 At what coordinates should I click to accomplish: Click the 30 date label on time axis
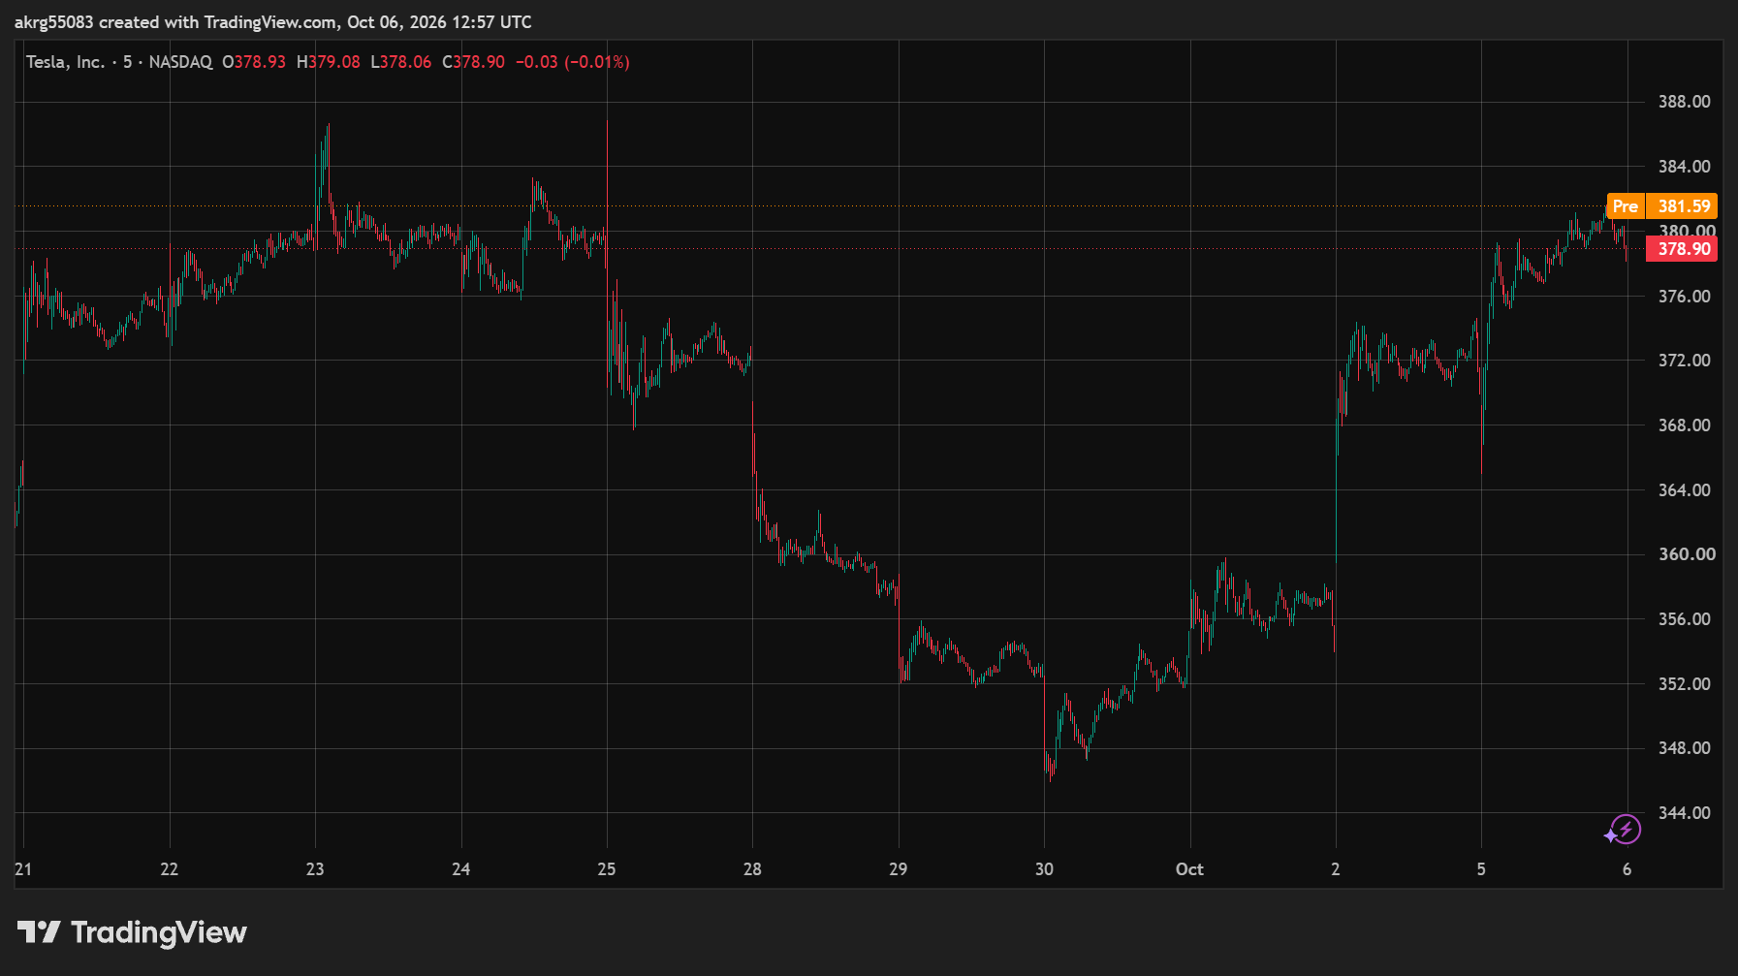pyautogui.click(x=1044, y=869)
